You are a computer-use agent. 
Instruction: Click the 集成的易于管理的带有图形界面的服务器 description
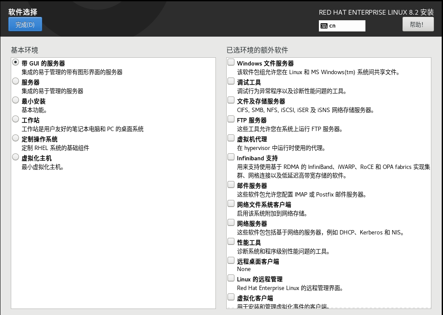tap(72, 72)
